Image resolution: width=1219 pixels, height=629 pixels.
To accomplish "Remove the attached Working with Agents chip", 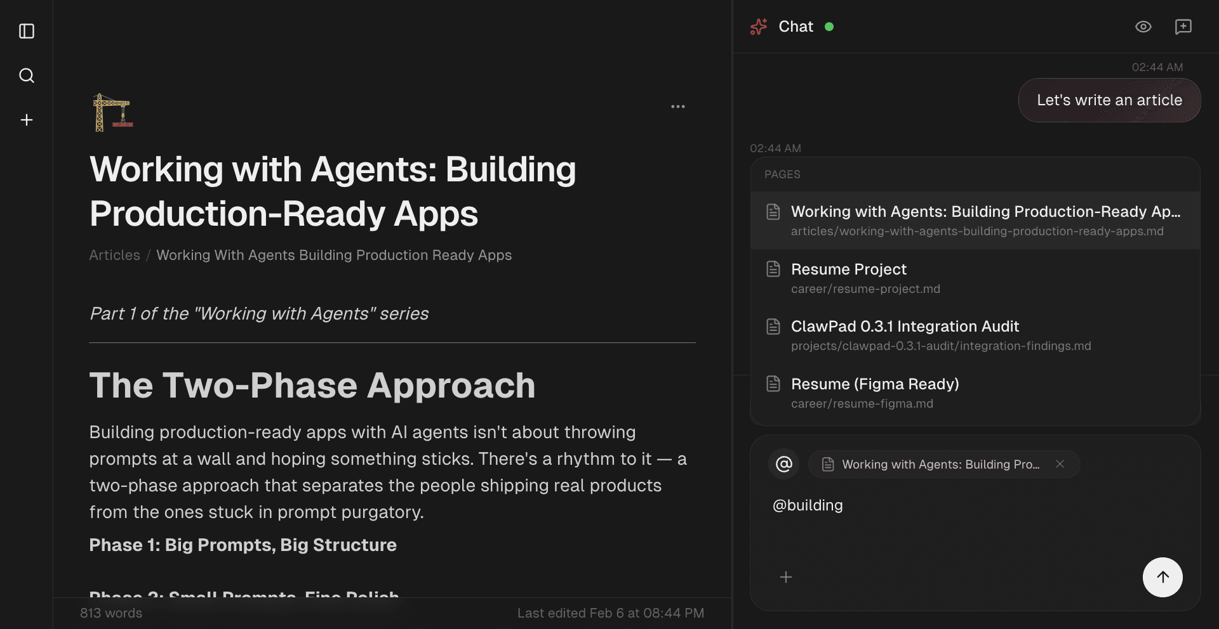I will [x=1059, y=464].
